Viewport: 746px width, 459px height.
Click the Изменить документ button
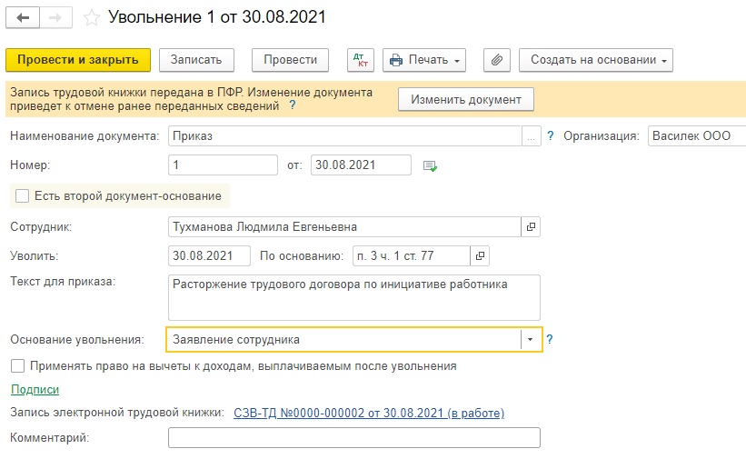click(x=466, y=99)
